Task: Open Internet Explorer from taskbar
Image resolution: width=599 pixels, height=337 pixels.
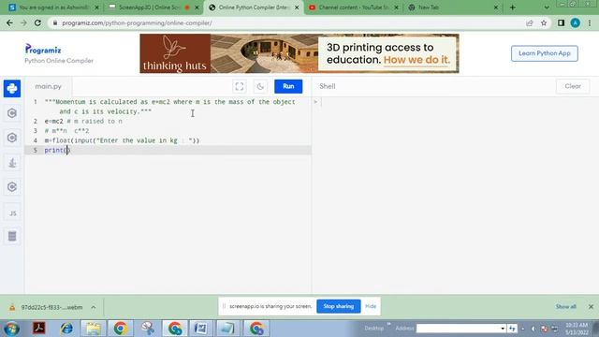Action: (66, 329)
